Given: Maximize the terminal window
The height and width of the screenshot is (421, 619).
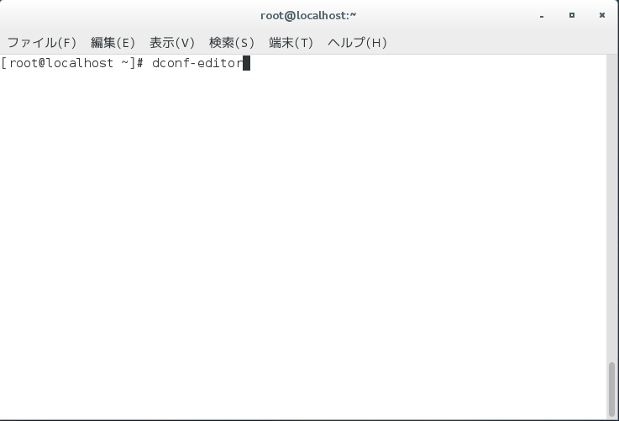Looking at the screenshot, I should pos(572,15).
